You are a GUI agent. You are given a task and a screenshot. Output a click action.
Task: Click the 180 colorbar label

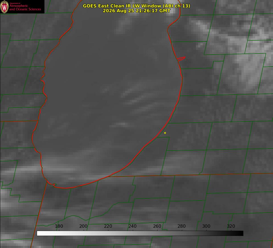point(59,226)
